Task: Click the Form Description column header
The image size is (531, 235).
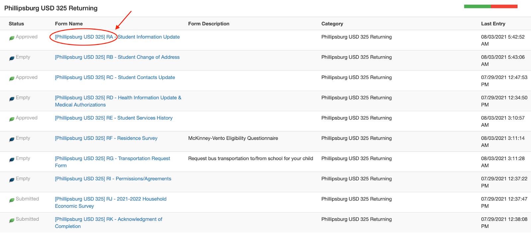Action: point(209,24)
